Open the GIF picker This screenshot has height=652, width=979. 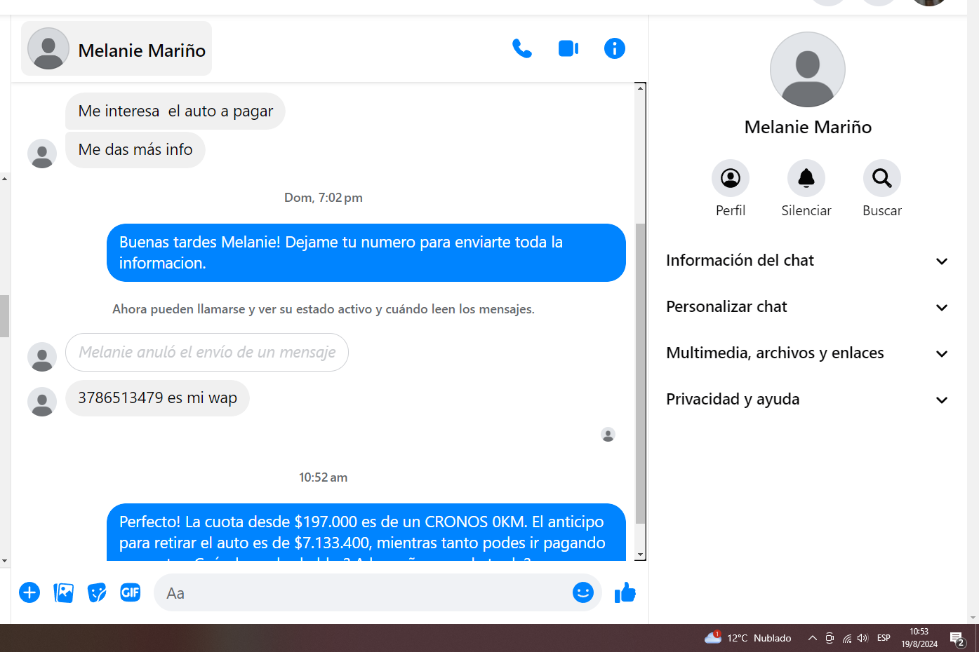pyautogui.click(x=131, y=592)
